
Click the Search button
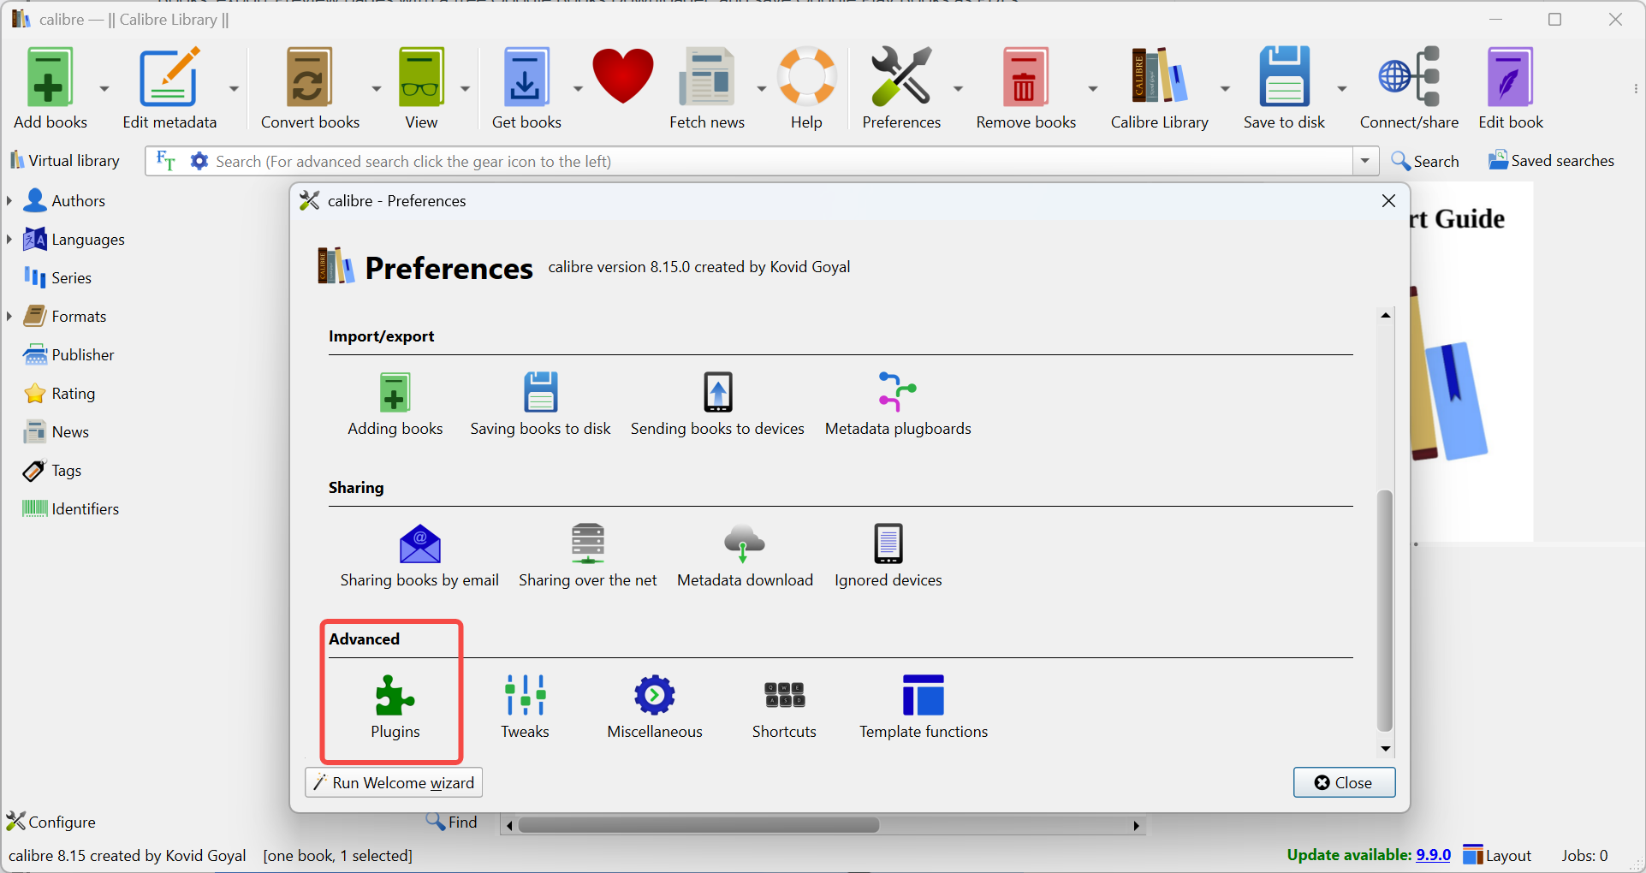pos(1425,161)
